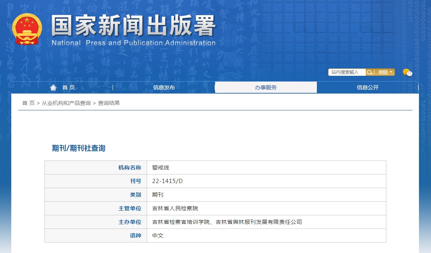Open the WeChat sharing icon
The width and height of the screenshot is (431, 253).
coord(407,72)
